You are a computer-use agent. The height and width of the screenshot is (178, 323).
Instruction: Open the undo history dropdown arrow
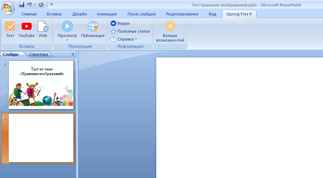pos(35,5)
